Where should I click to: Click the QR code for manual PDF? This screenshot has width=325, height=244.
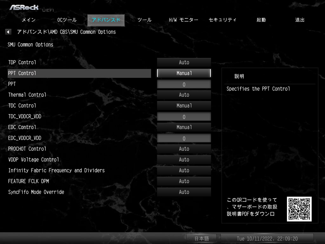pyautogui.click(x=299, y=209)
